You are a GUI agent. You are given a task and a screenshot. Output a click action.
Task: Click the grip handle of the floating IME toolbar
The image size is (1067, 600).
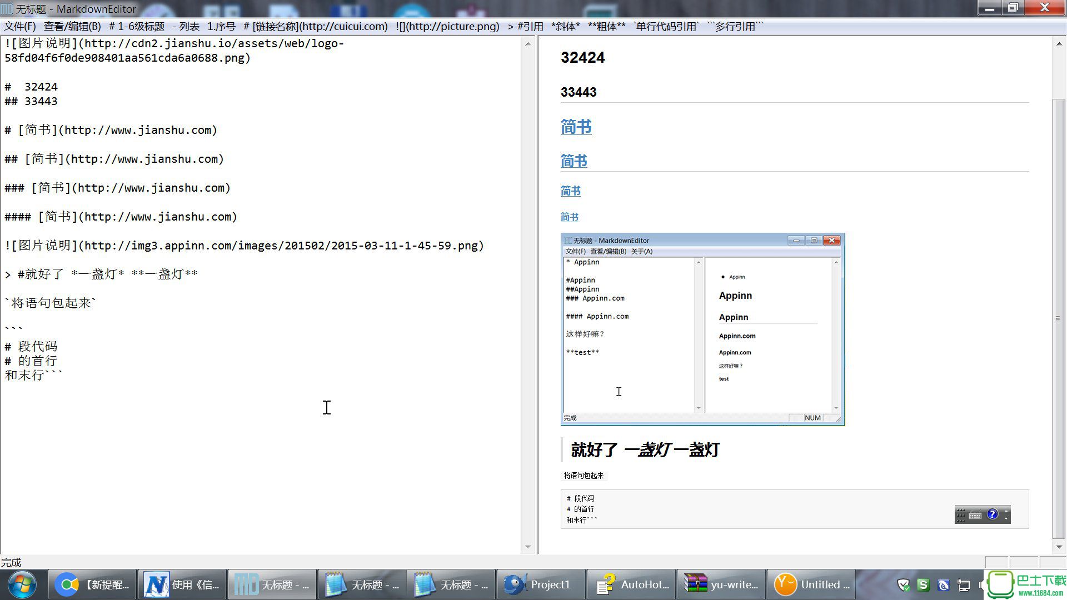tap(961, 515)
